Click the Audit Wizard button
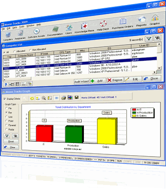The image size is (166, 190). click(82, 81)
